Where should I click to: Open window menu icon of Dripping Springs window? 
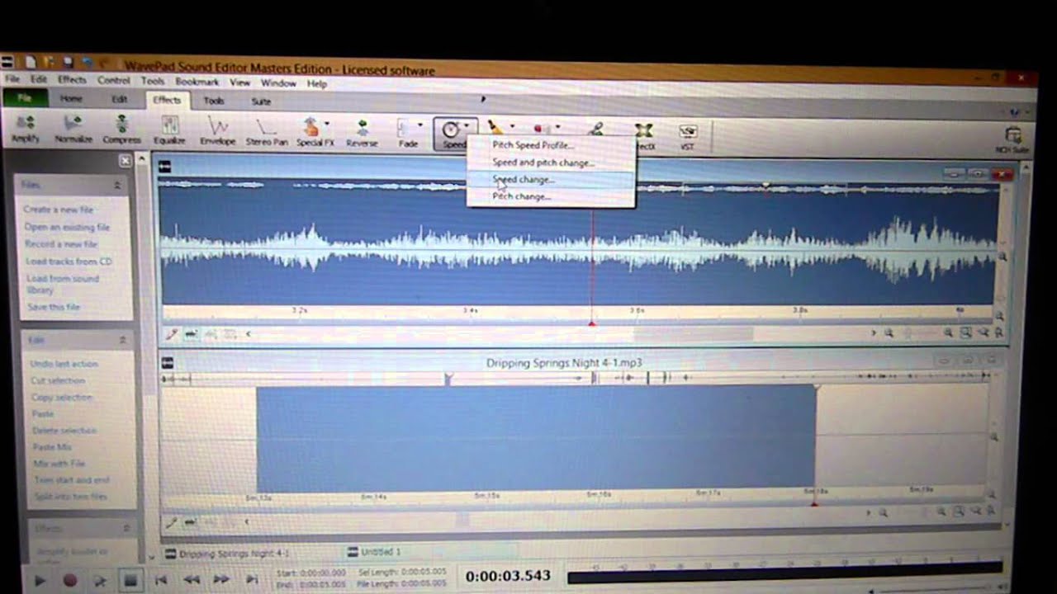[167, 363]
